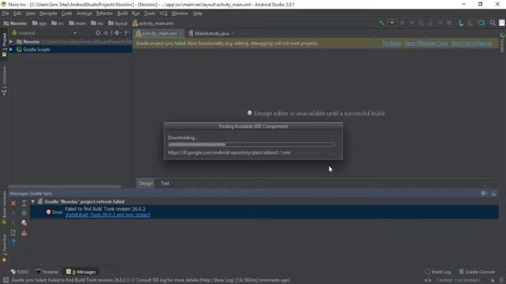Screen dimensions: 506x284
Task: Open the Gradle side panel on right edge
Action: click(502, 42)
